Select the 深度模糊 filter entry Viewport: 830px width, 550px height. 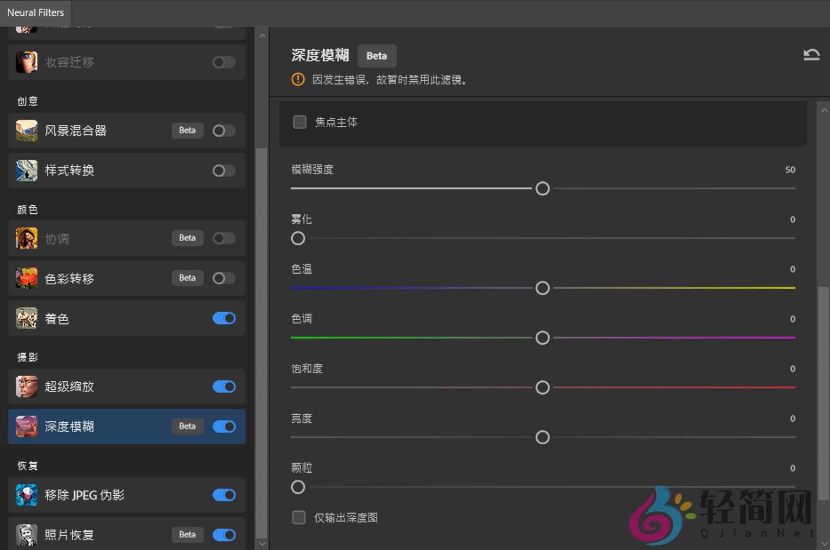[89, 426]
